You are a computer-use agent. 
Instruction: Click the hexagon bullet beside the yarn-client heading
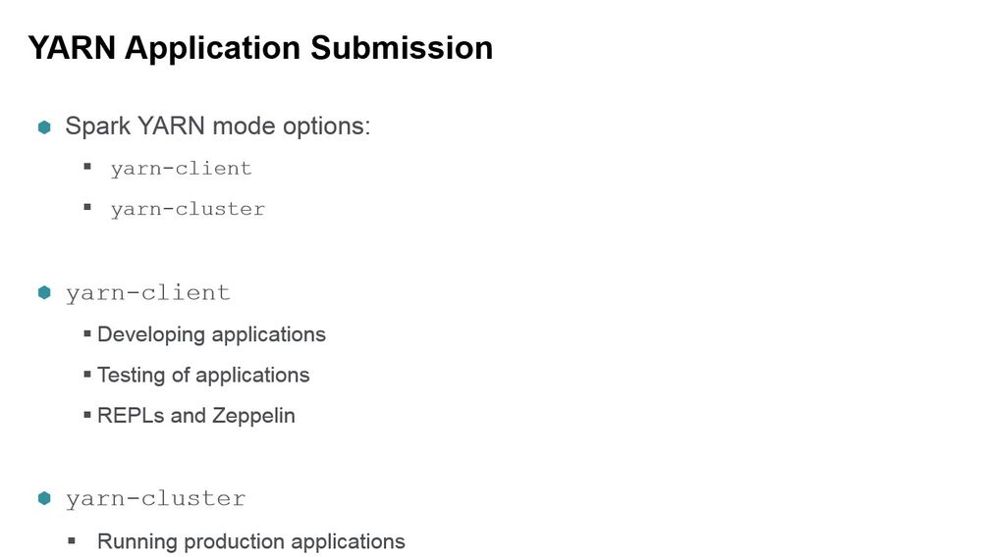(x=43, y=292)
